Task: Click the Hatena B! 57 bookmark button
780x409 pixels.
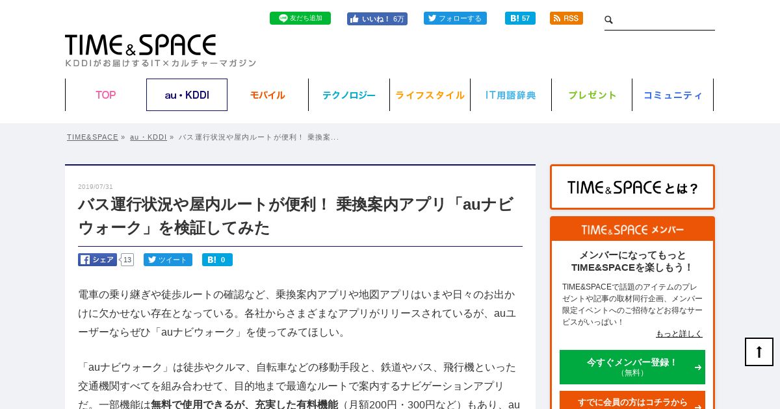Action: (520, 18)
